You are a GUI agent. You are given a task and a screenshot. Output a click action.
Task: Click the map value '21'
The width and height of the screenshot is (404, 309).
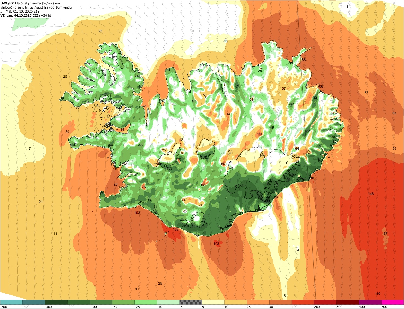41,202
